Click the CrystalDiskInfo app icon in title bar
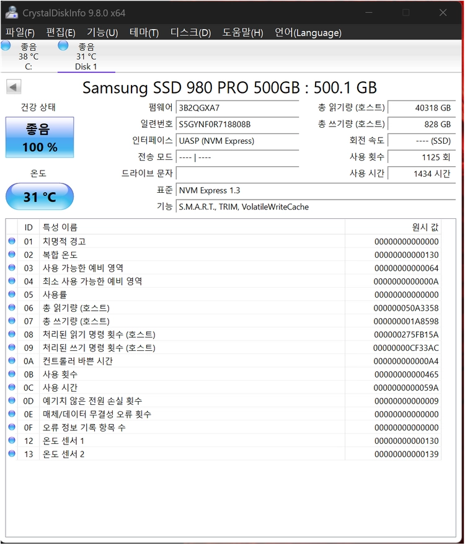The width and height of the screenshot is (465, 545). [x=11, y=12]
